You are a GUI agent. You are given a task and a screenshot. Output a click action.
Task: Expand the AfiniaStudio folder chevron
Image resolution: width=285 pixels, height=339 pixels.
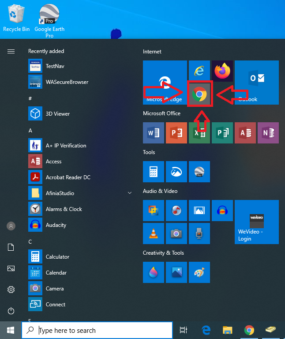130,193
